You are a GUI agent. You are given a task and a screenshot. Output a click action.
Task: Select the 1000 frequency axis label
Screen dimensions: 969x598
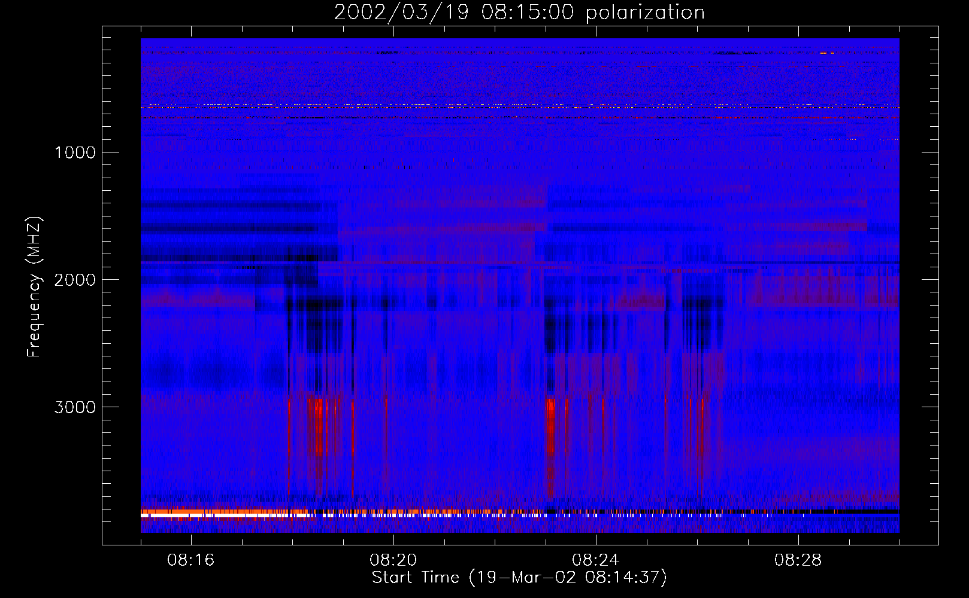(75, 152)
